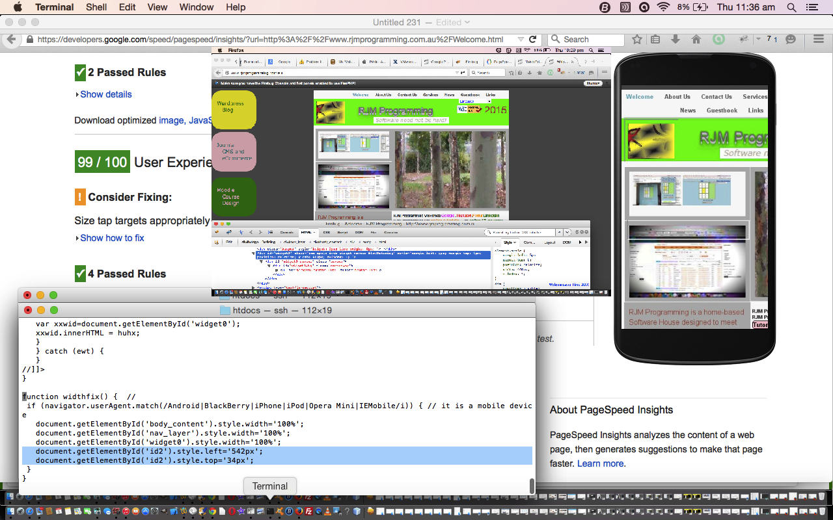The image size is (833, 520).
Task: Open the chat smiley icon in the toolbar
Action: click(791, 40)
